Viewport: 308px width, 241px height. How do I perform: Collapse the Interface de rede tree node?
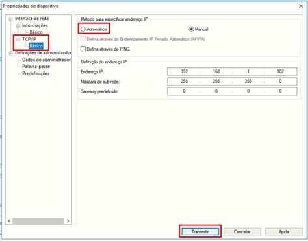pyautogui.click(x=10, y=19)
